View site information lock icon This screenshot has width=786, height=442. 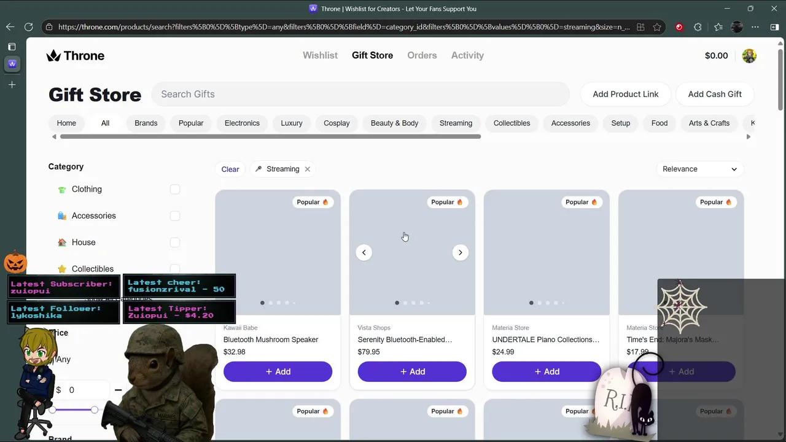pos(49,27)
